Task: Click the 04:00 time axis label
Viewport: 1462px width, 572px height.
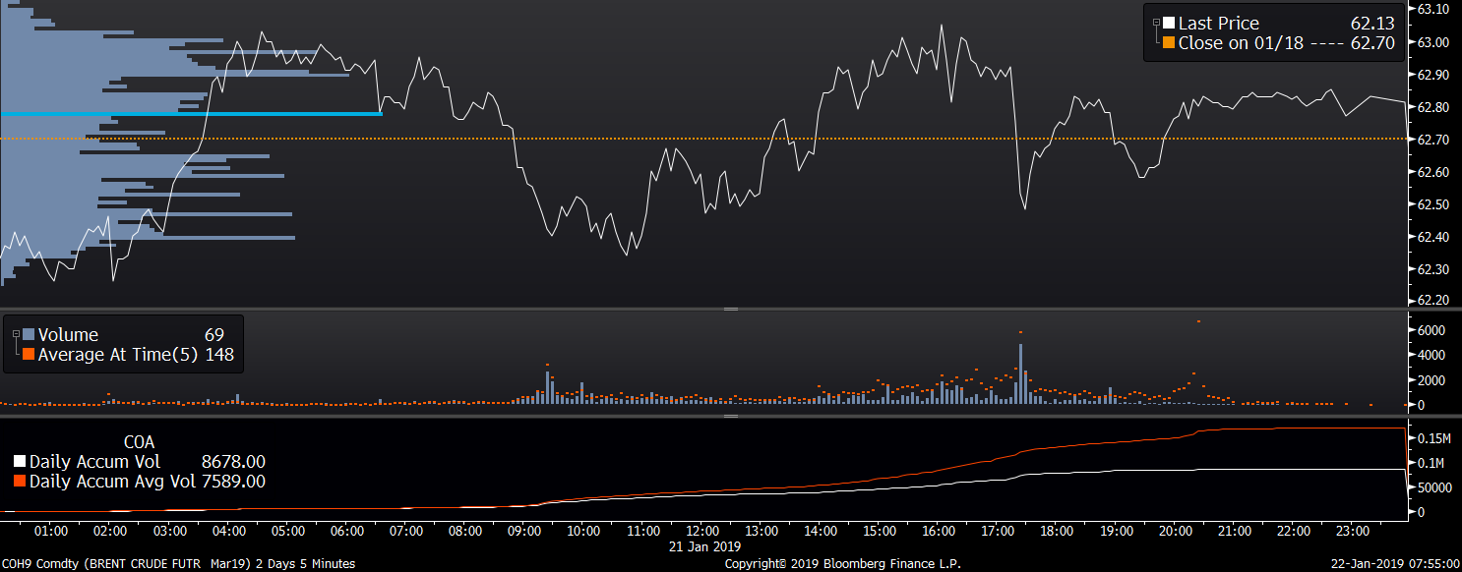Action: point(228,531)
